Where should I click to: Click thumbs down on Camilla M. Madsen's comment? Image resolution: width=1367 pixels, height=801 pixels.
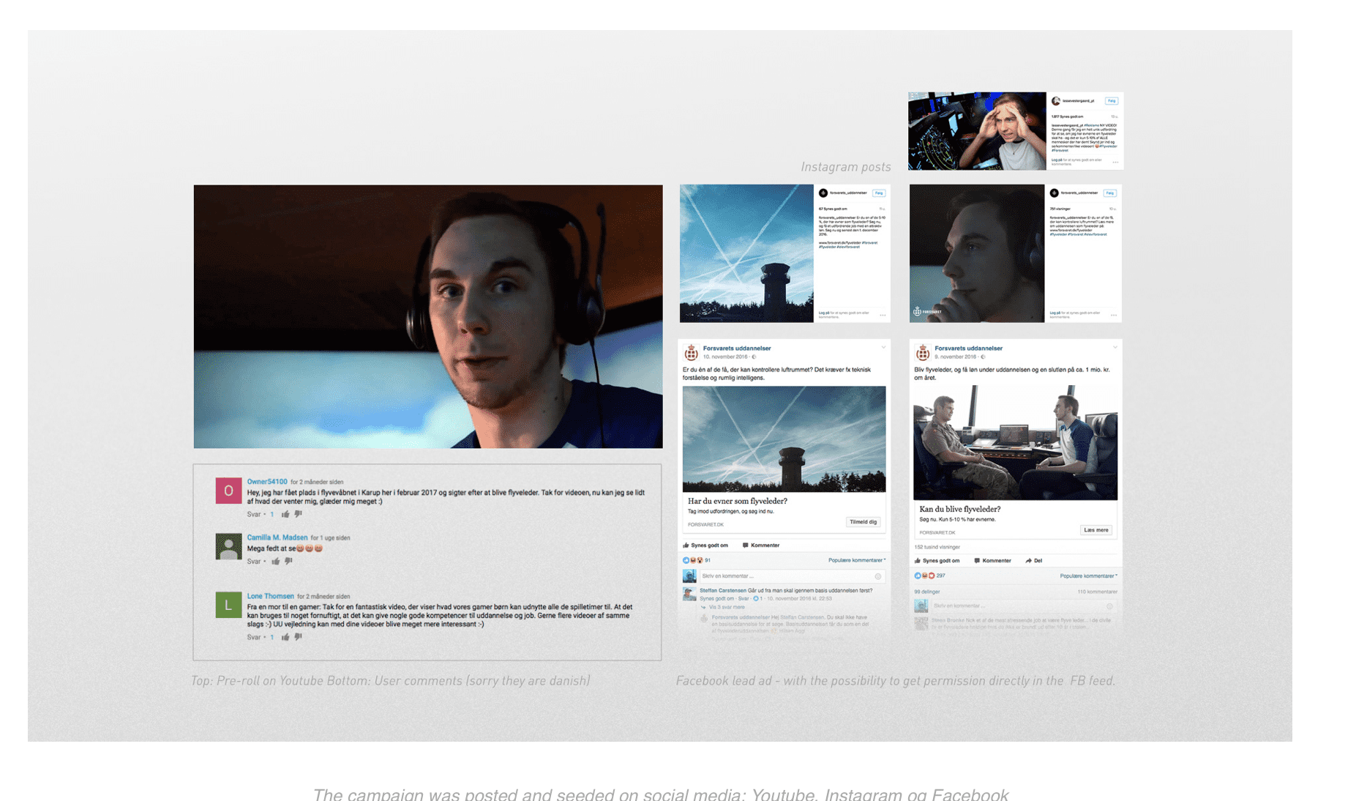[x=288, y=562]
